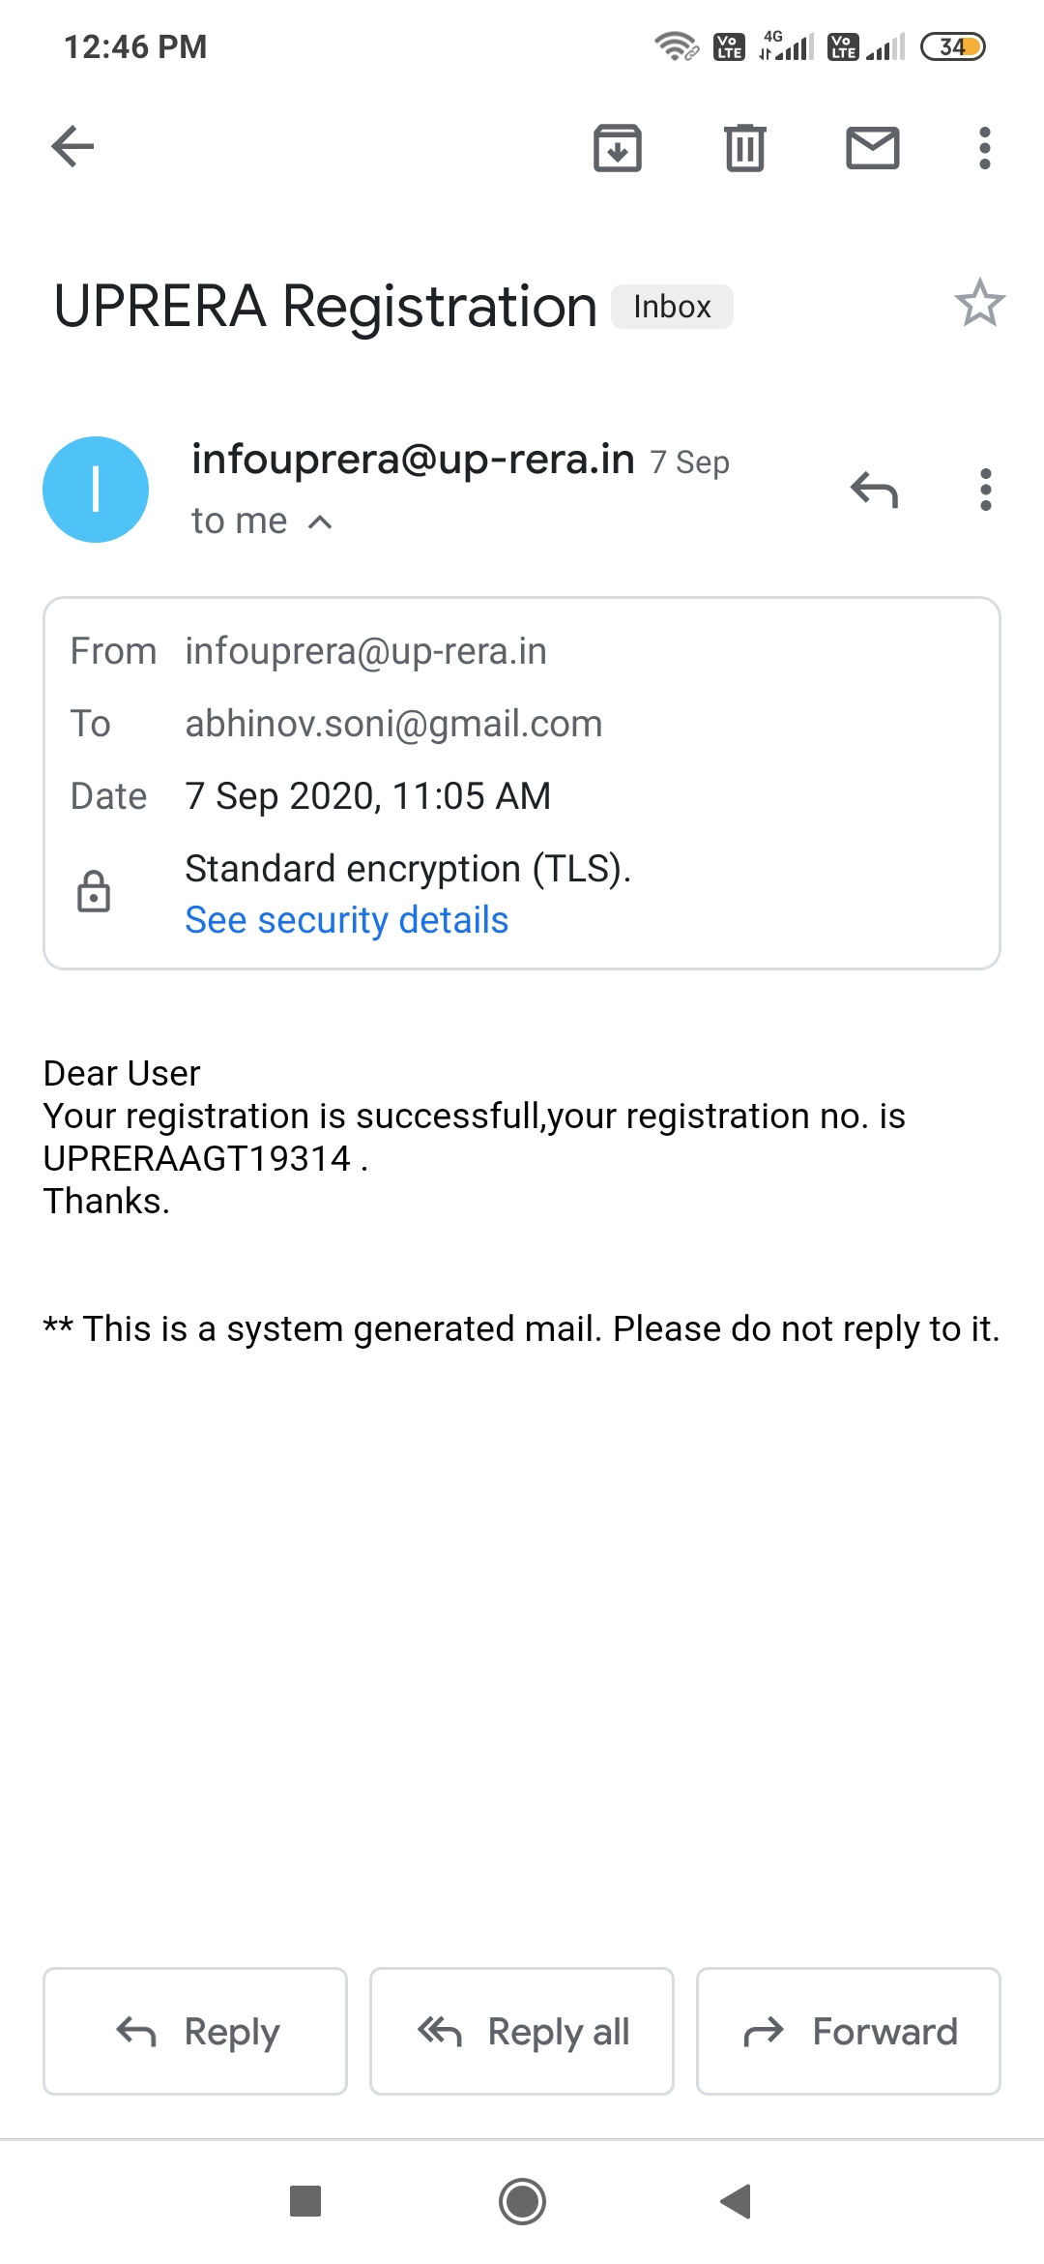Tap the Android home circle button
This screenshot has width=1044, height=2264.
(x=522, y=2201)
